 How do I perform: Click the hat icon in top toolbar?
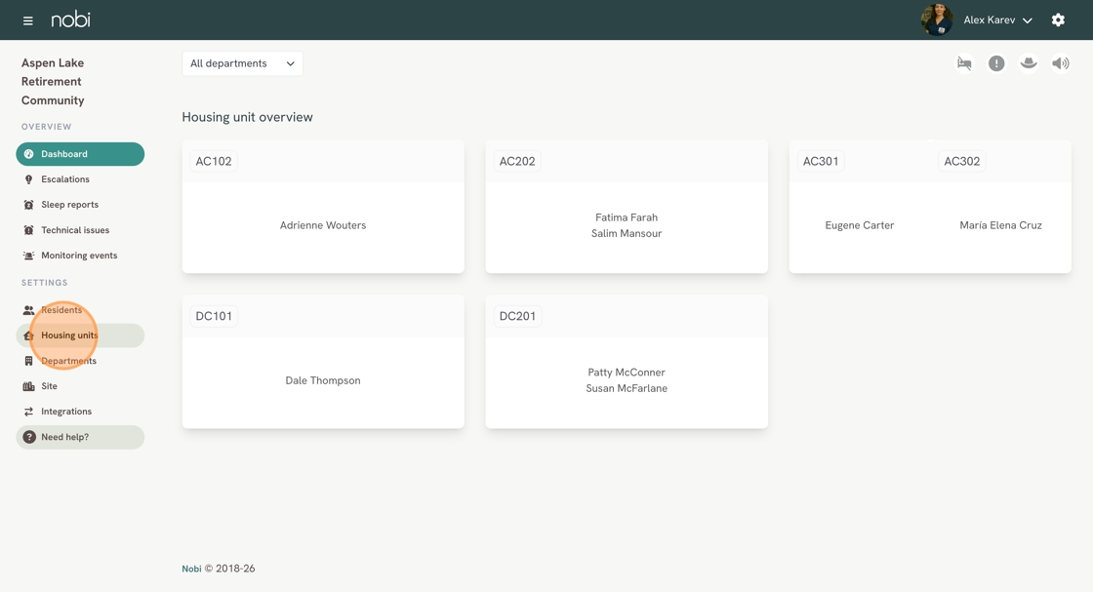[x=1029, y=63]
